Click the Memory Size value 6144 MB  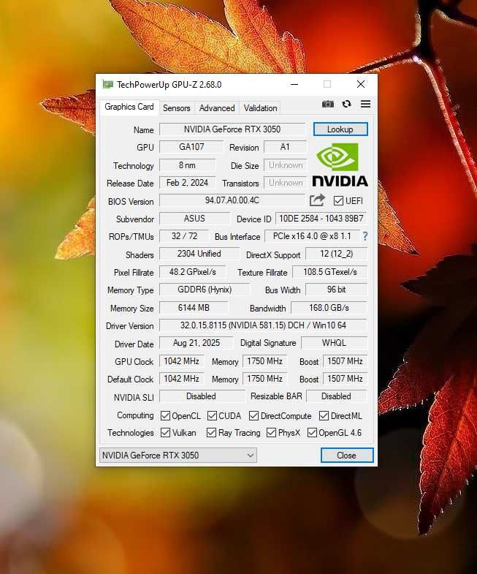pyautogui.click(x=194, y=308)
